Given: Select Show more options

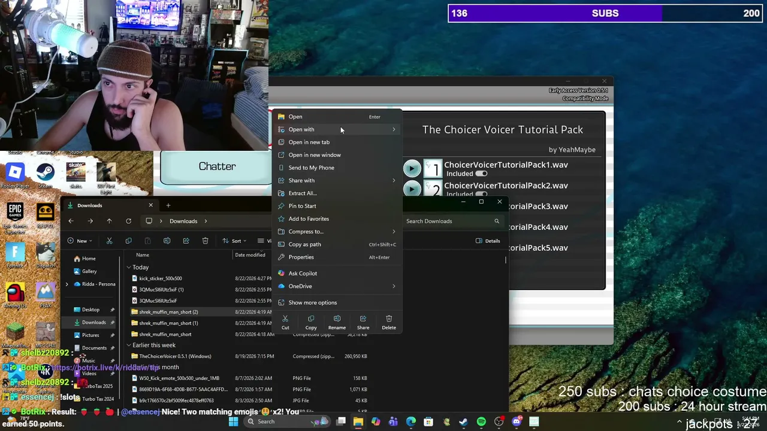Looking at the screenshot, I should pyautogui.click(x=337, y=302).
